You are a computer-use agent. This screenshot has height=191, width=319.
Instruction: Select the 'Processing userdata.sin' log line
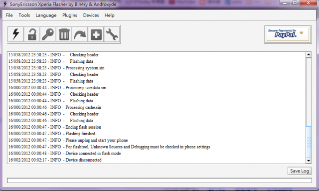coord(57,88)
